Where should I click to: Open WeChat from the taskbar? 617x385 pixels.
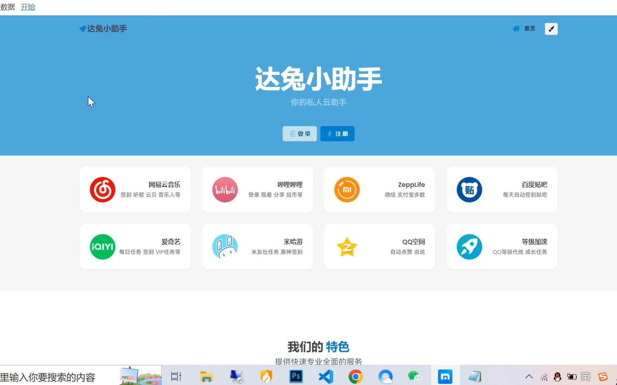pos(415,377)
